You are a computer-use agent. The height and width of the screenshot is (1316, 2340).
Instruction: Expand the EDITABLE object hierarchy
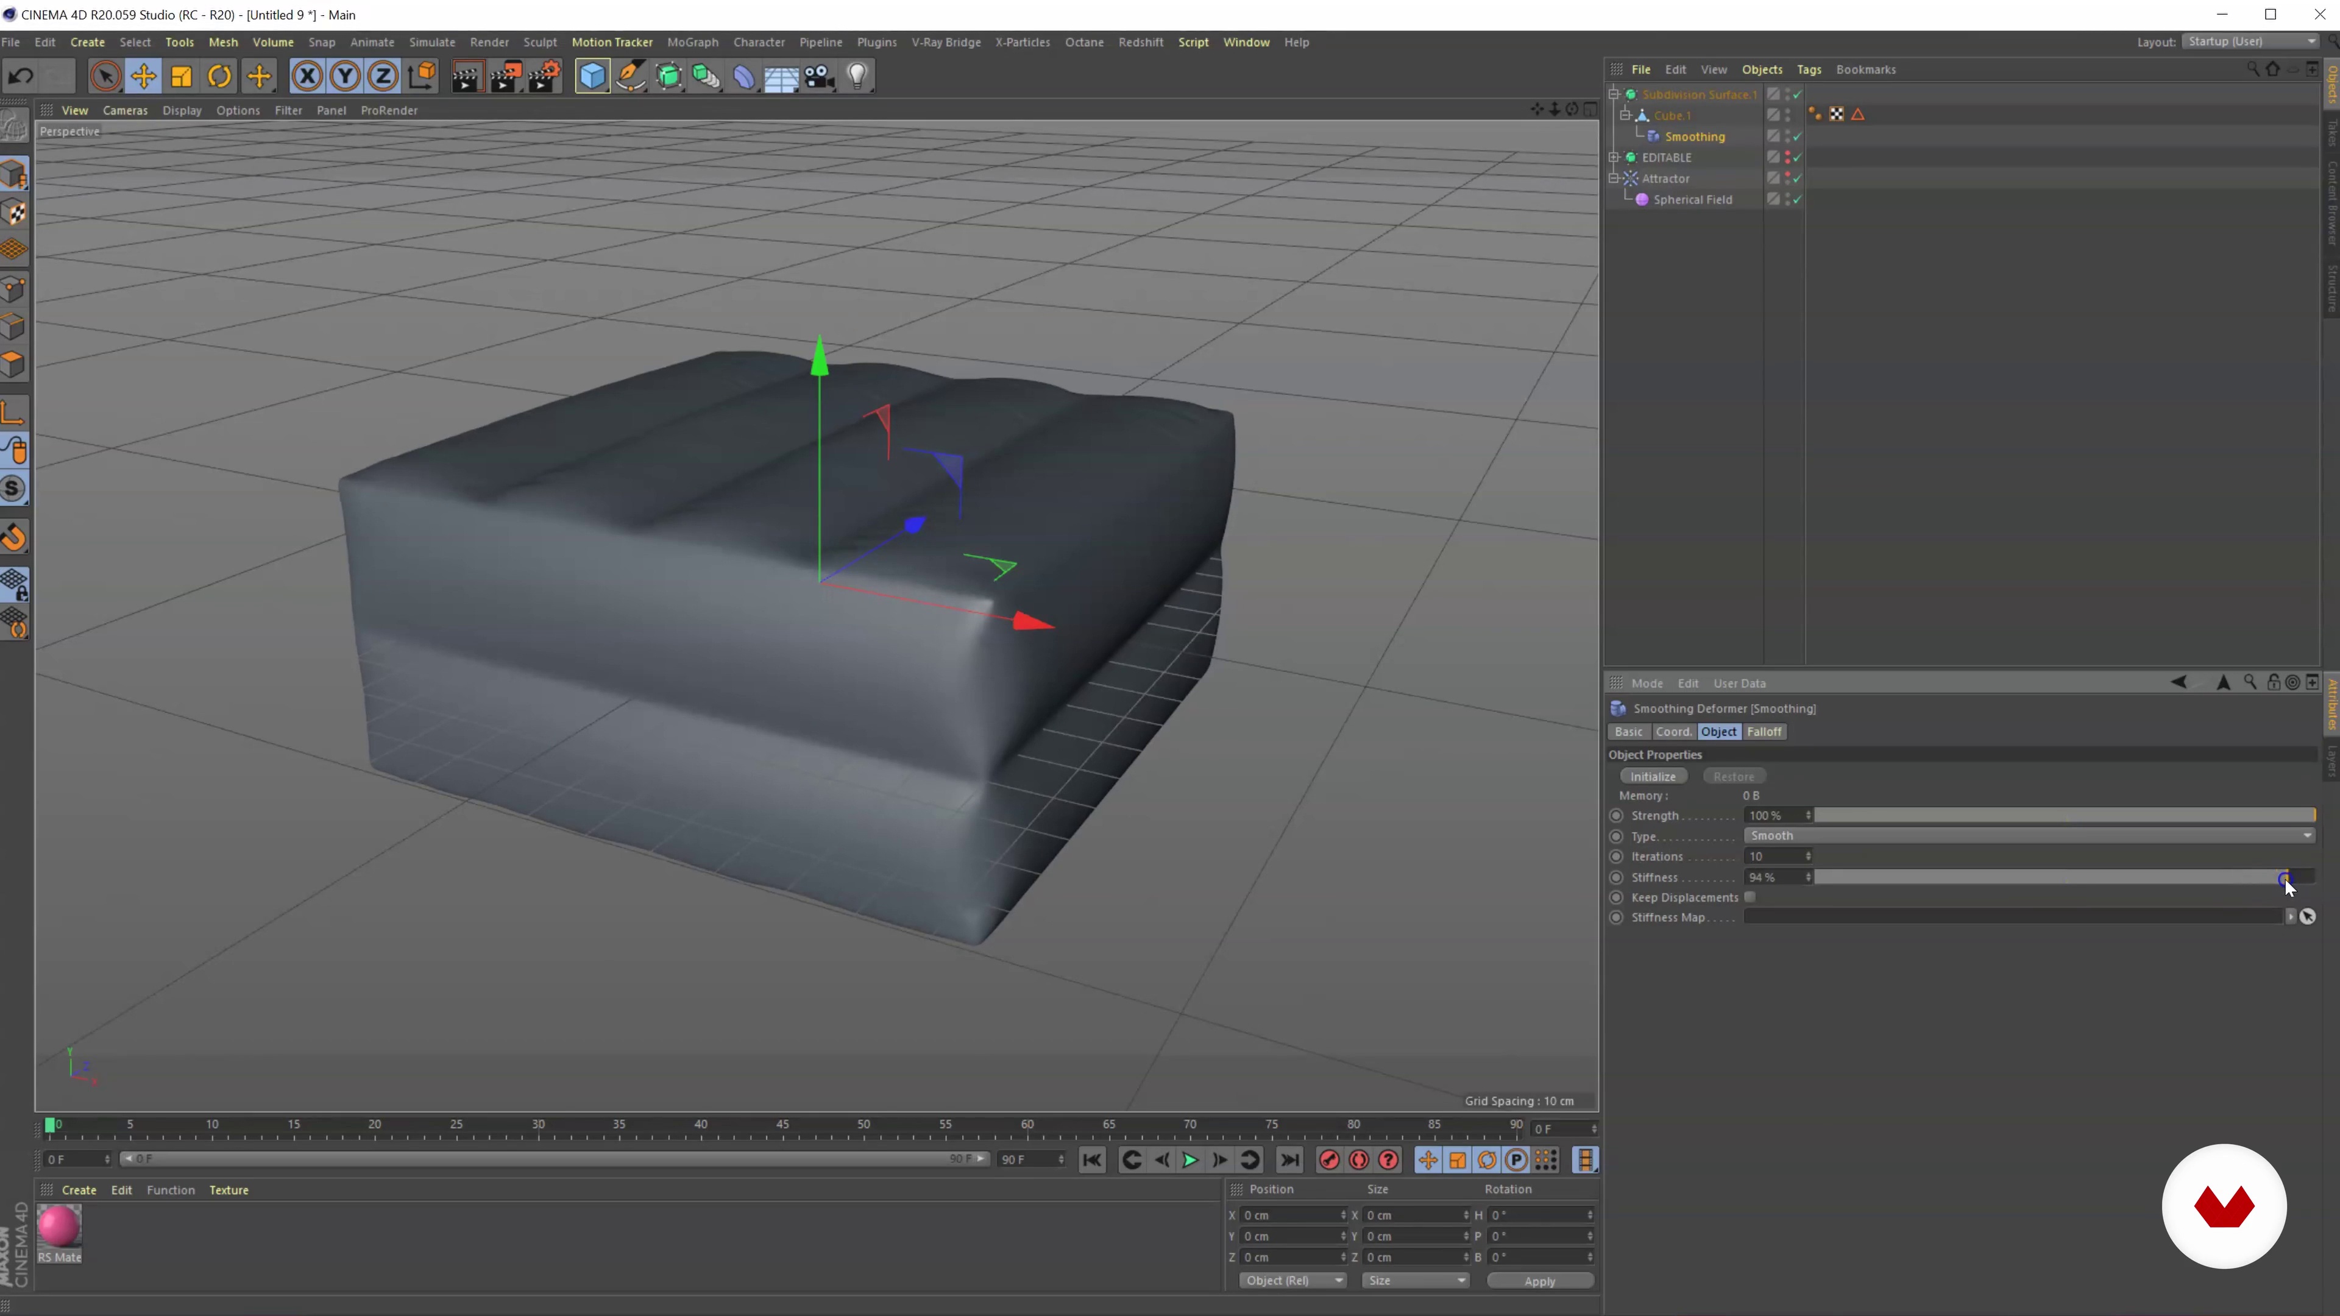[x=1614, y=158]
